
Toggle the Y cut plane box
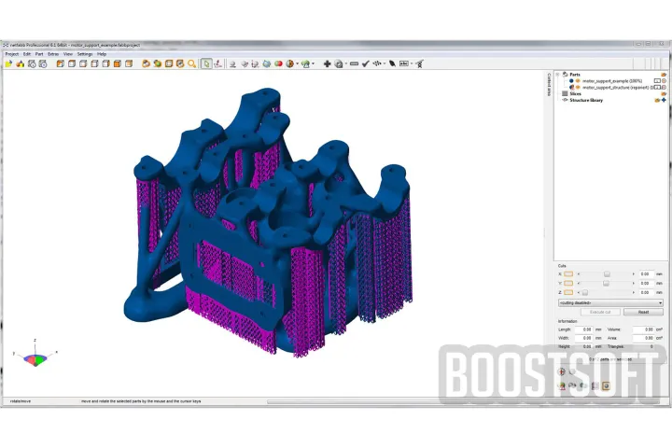(568, 283)
